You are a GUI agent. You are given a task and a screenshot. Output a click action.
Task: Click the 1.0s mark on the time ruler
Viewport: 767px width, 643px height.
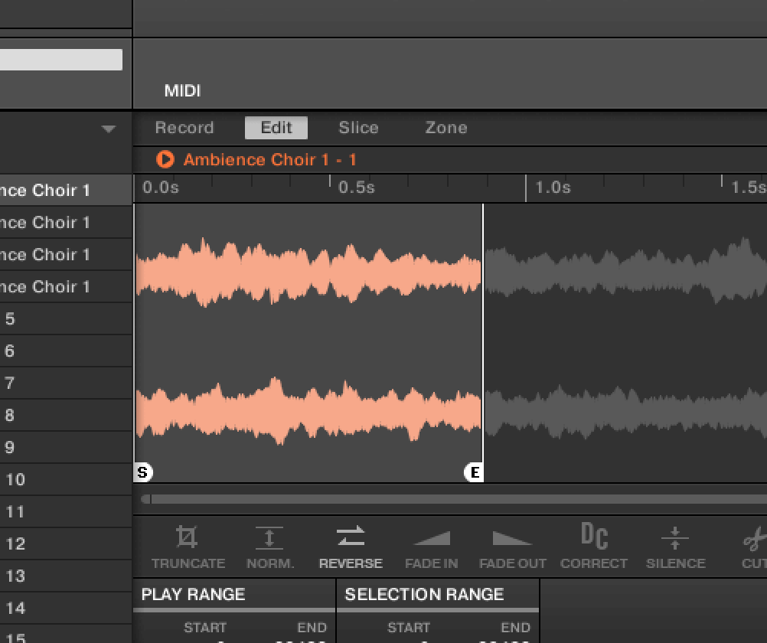pyautogui.click(x=553, y=188)
